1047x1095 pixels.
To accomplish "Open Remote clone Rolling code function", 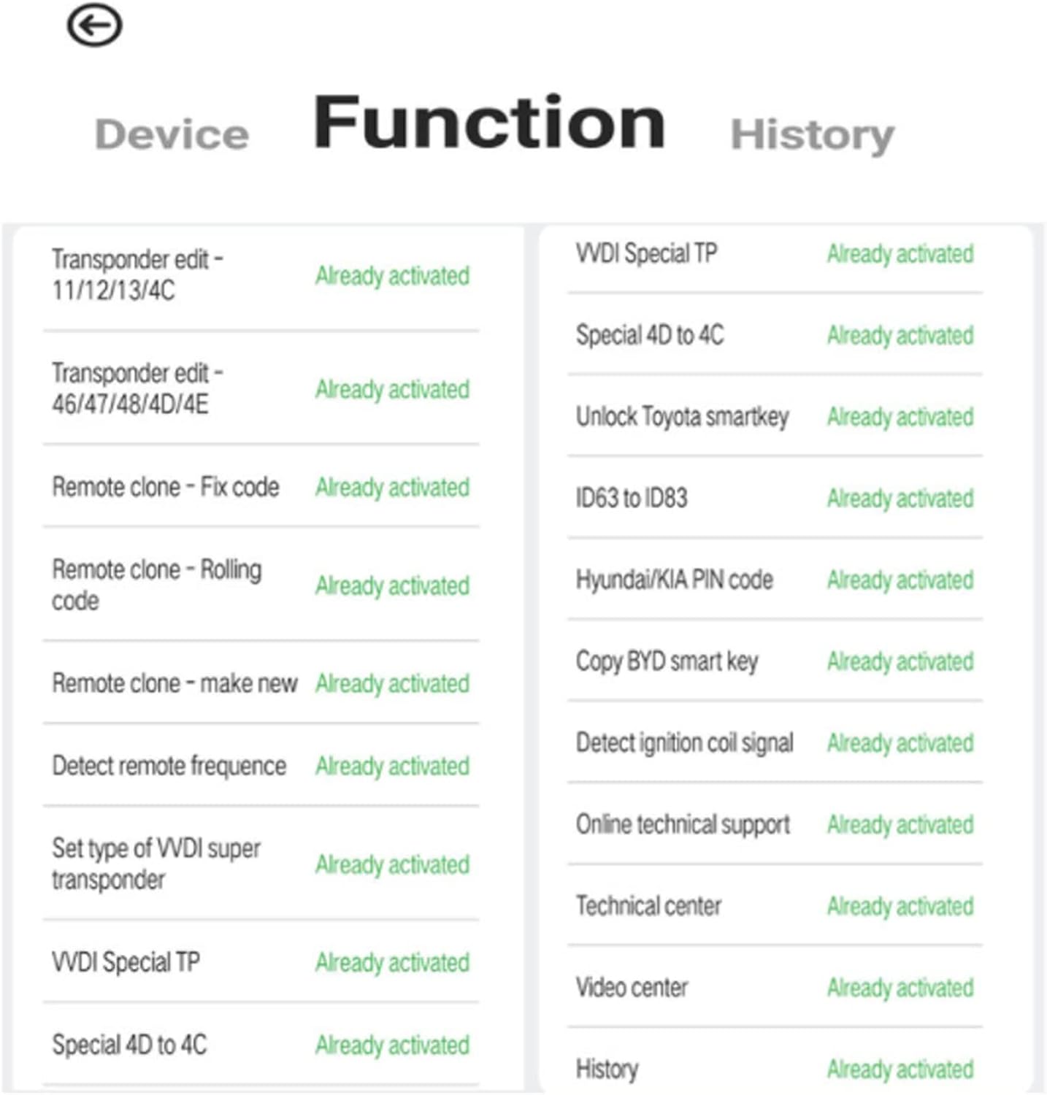I will click(x=156, y=585).
